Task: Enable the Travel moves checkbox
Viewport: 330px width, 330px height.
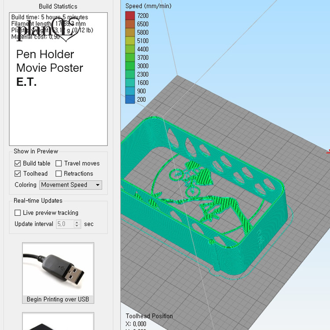Action: pyautogui.click(x=59, y=163)
